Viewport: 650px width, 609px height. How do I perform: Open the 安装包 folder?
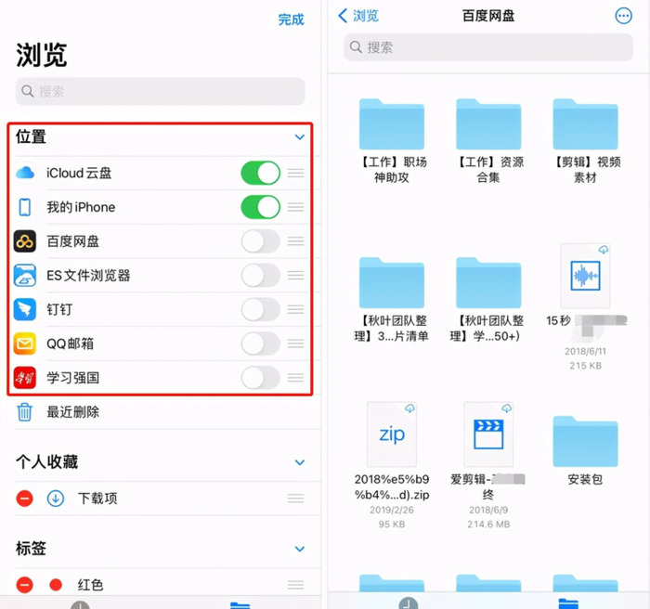click(x=585, y=442)
